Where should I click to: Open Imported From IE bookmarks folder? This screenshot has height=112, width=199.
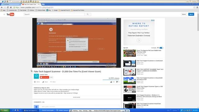tap(64, 10)
